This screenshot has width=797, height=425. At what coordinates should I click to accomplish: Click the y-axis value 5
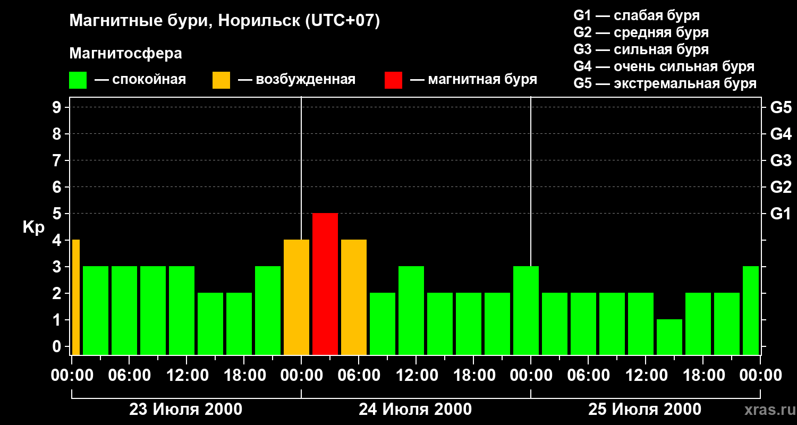pos(58,214)
